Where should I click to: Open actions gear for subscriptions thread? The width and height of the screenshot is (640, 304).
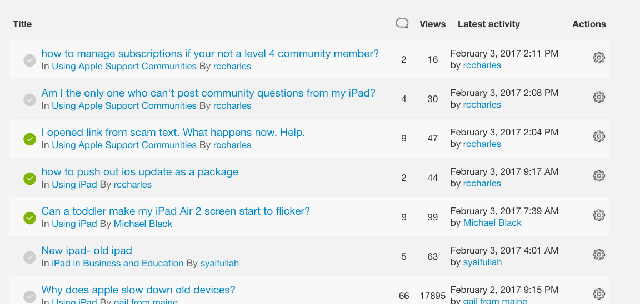coord(598,58)
